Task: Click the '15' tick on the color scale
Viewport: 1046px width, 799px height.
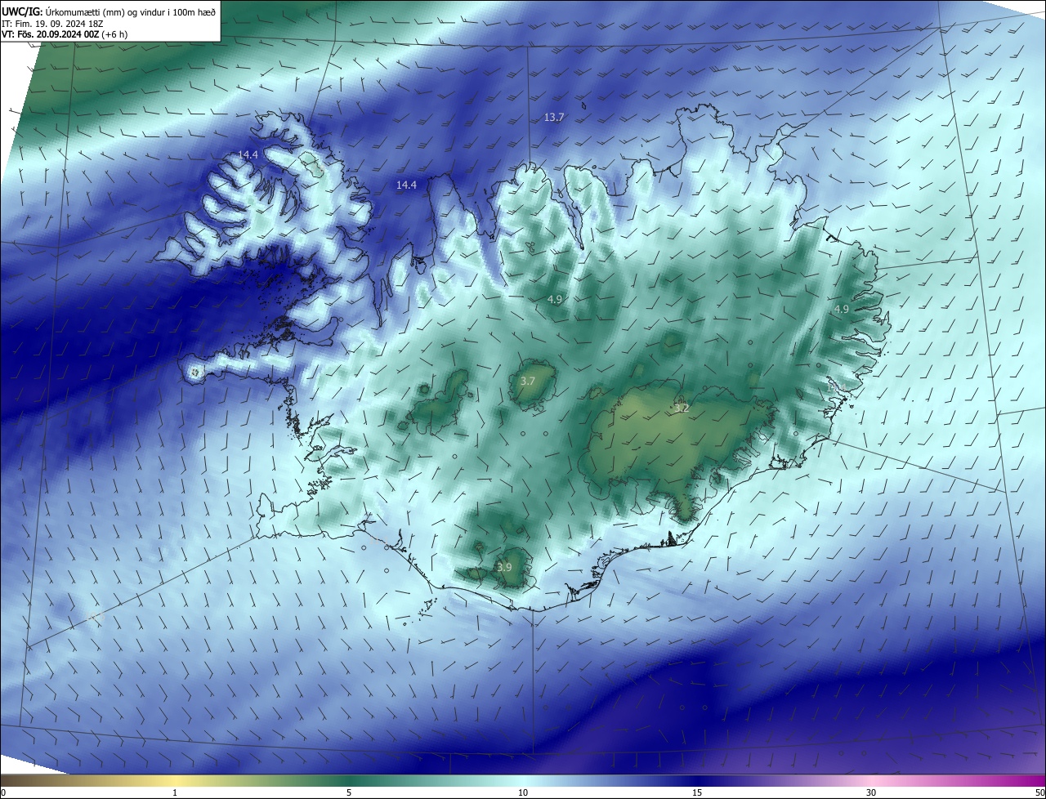Action: click(x=697, y=792)
